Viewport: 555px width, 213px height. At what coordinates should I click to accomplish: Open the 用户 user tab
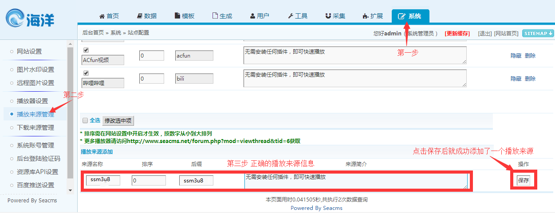coord(260,16)
